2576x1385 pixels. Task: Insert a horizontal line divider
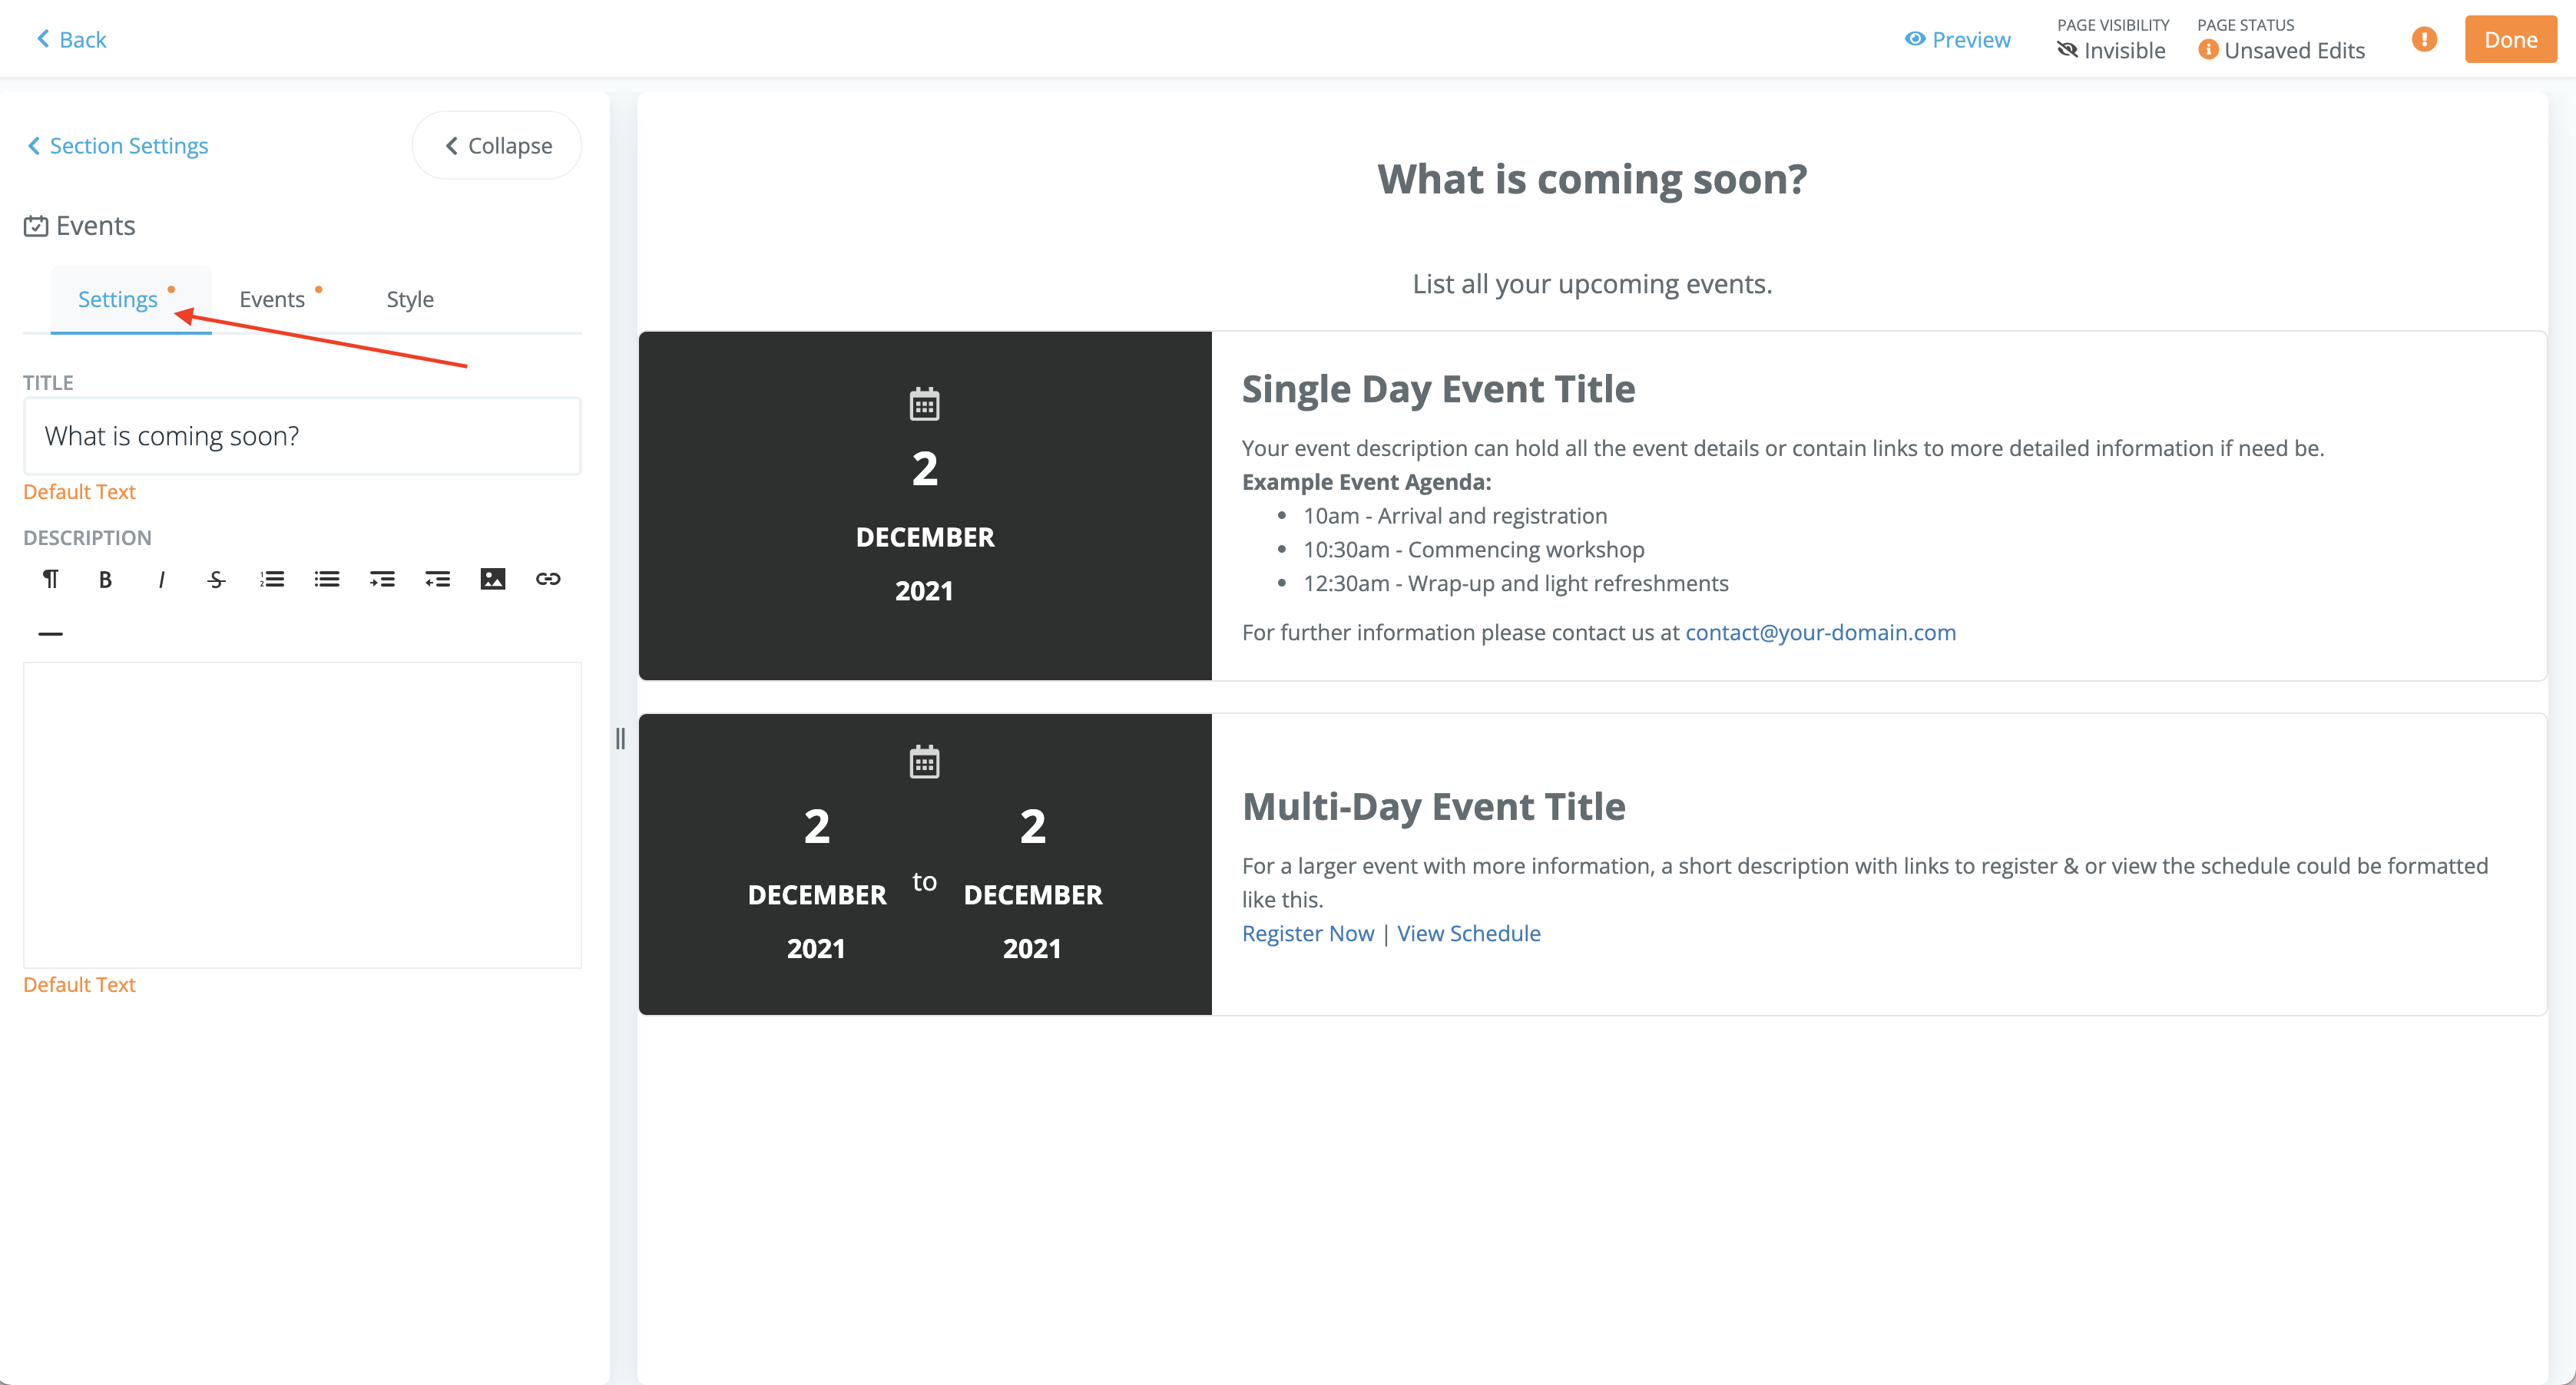click(50, 633)
